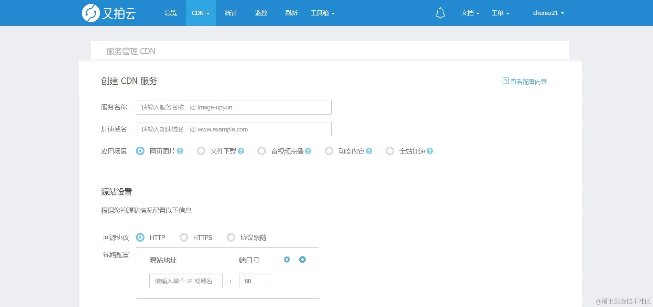The width and height of the screenshot is (653, 307).
Task: Click the 回源协议 label
Action: (x=116, y=237)
